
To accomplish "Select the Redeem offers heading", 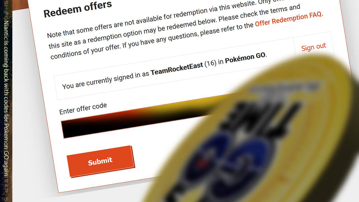I will (x=78, y=9).
